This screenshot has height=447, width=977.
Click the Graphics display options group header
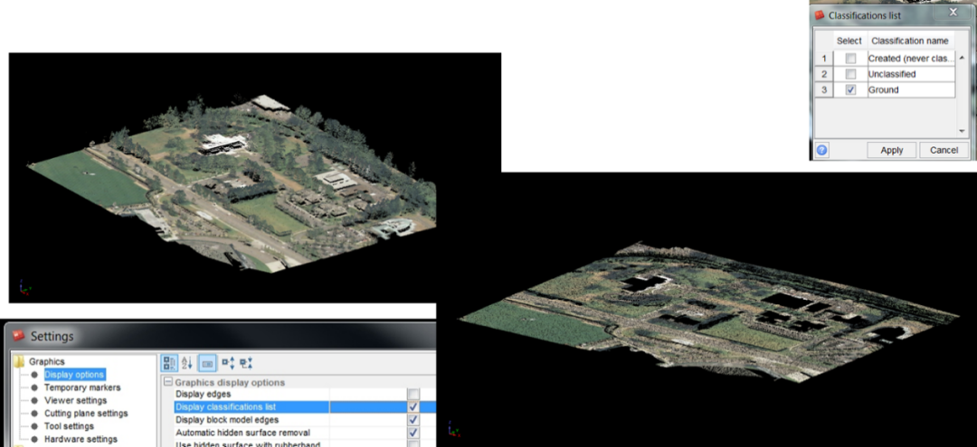[230, 382]
